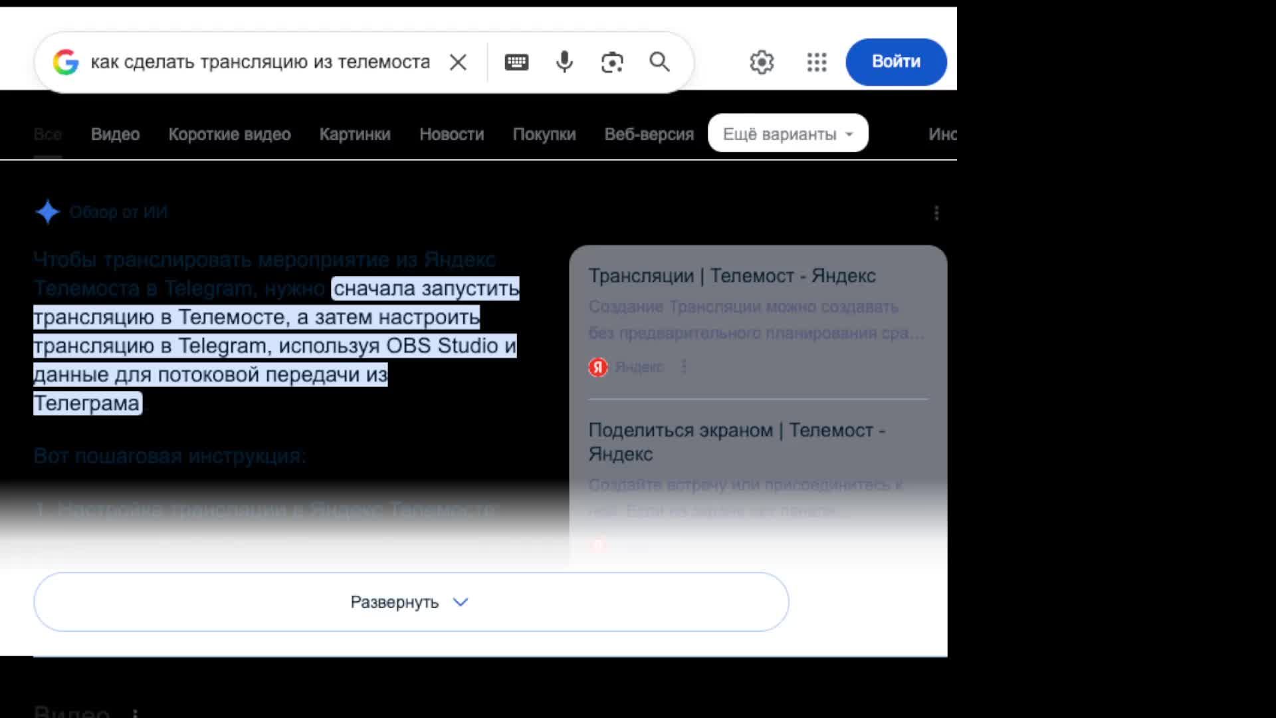Click the Войти sign-in button
1276x718 pixels.
click(896, 62)
